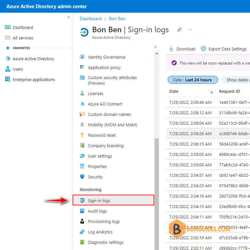Select Azure Active Directory favorite
Image resolution: width=250 pixels, height=250 pixels.
tap(34, 59)
